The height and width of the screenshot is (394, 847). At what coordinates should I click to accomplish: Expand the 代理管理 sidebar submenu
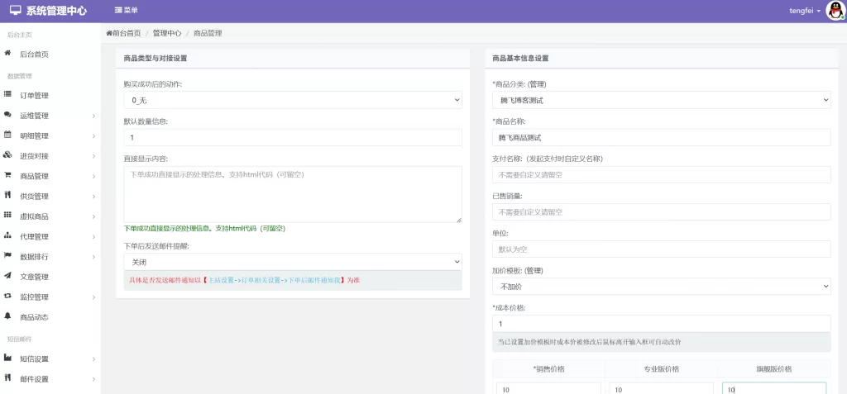(50, 236)
